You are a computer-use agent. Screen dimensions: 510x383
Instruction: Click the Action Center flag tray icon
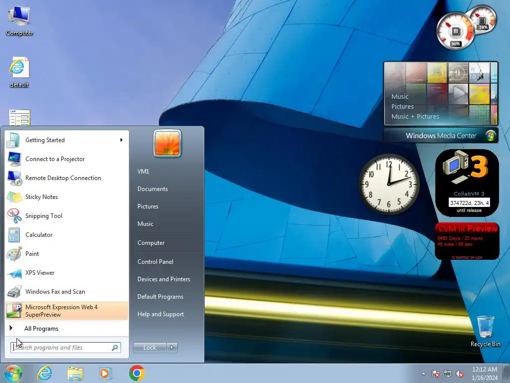tap(436, 374)
